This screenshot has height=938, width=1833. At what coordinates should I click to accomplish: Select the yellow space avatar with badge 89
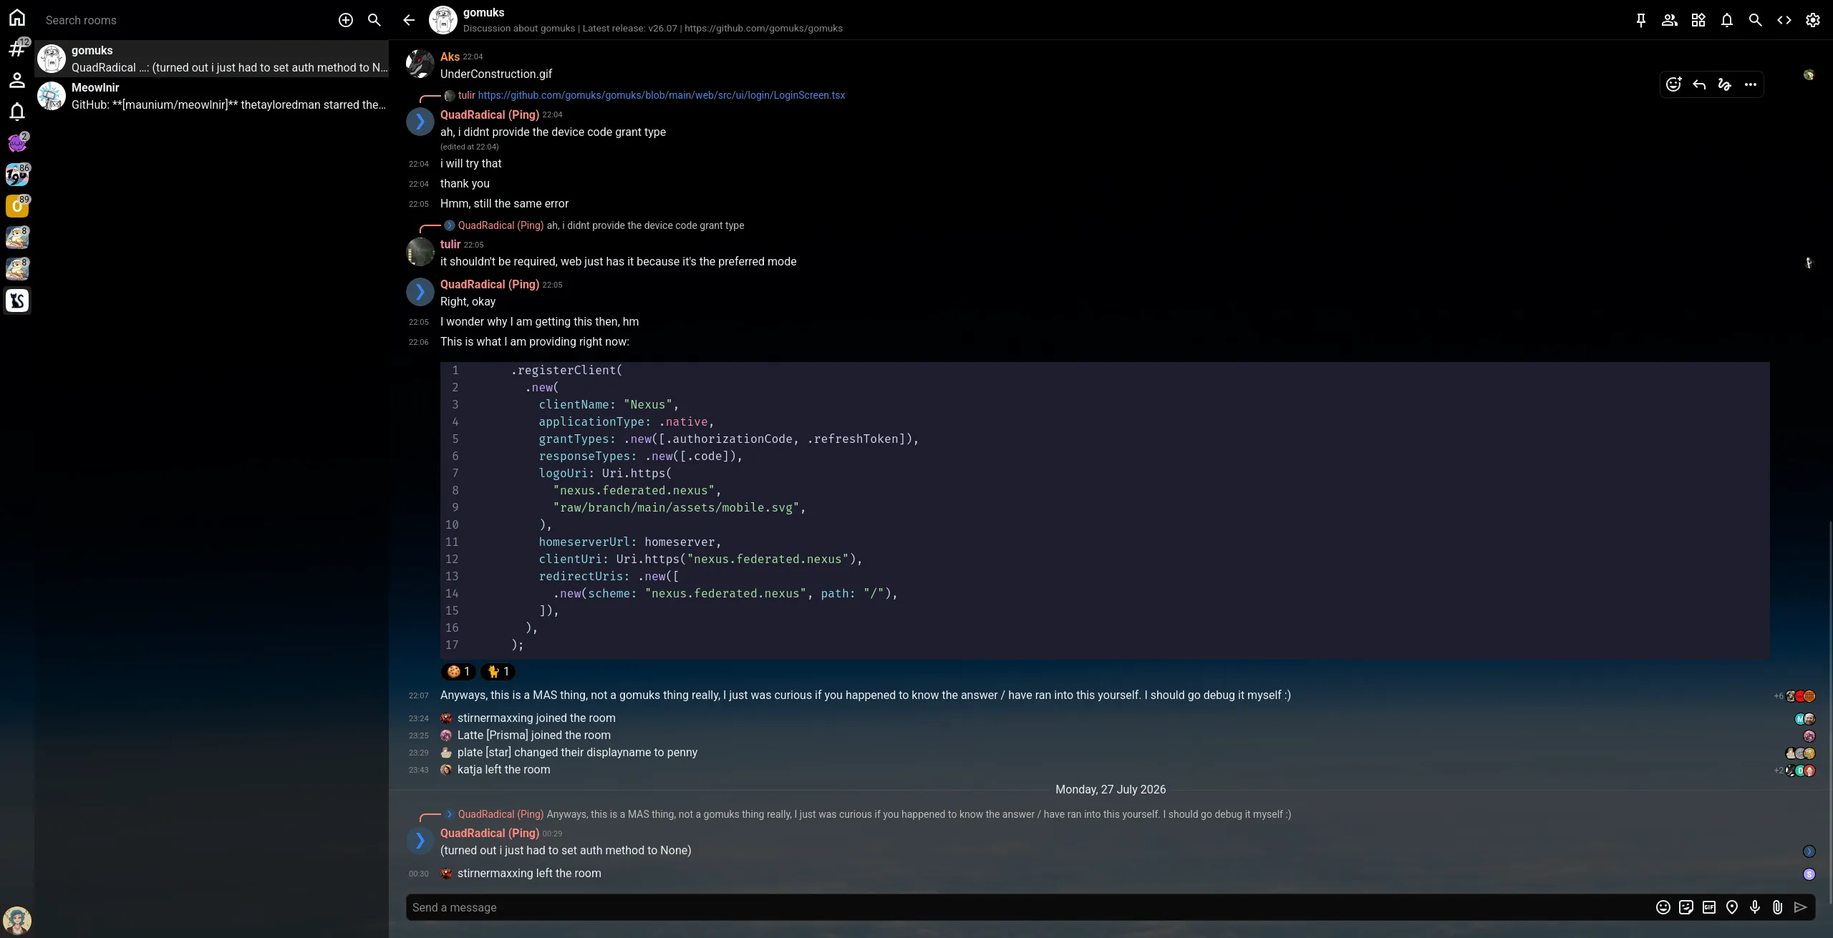[x=17, y=206]
